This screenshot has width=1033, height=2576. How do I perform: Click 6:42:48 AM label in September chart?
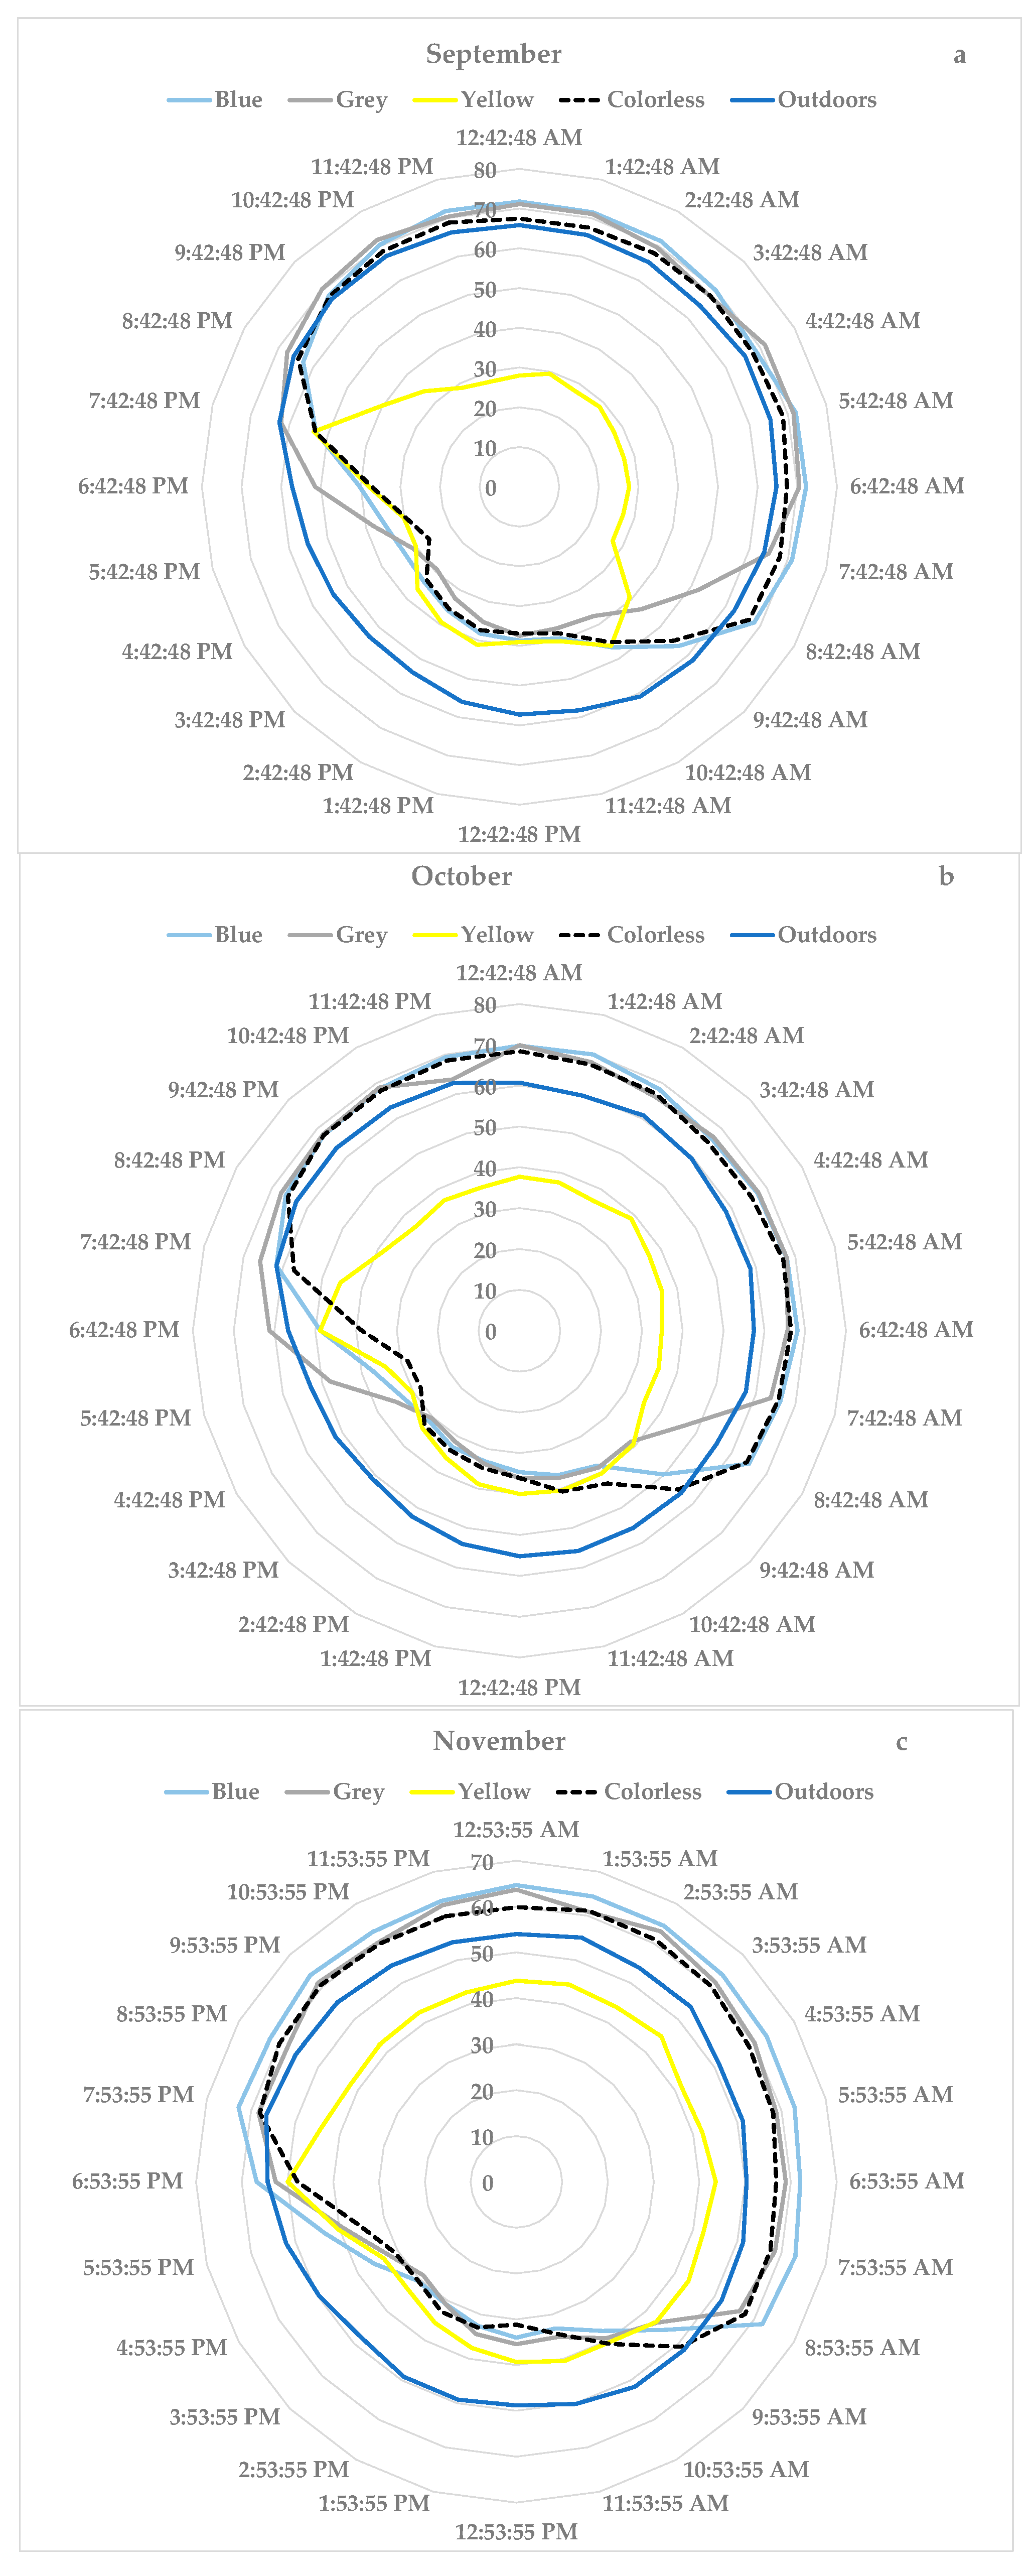click(906, 486)
